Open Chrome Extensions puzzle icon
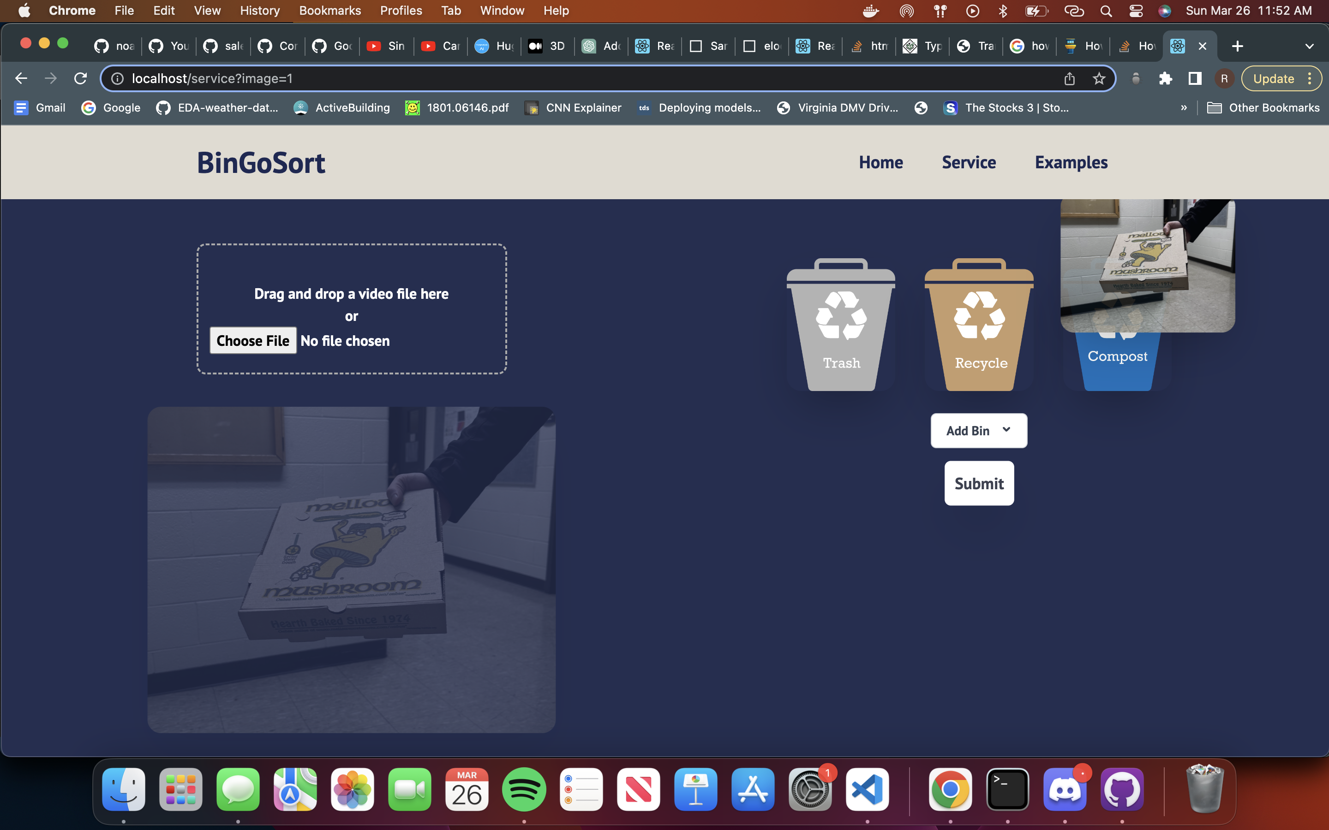 [1165, 78]
